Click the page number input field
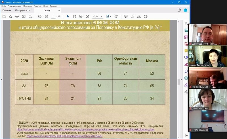This screenshot has height=139, width=227. [x=53, y=16]
